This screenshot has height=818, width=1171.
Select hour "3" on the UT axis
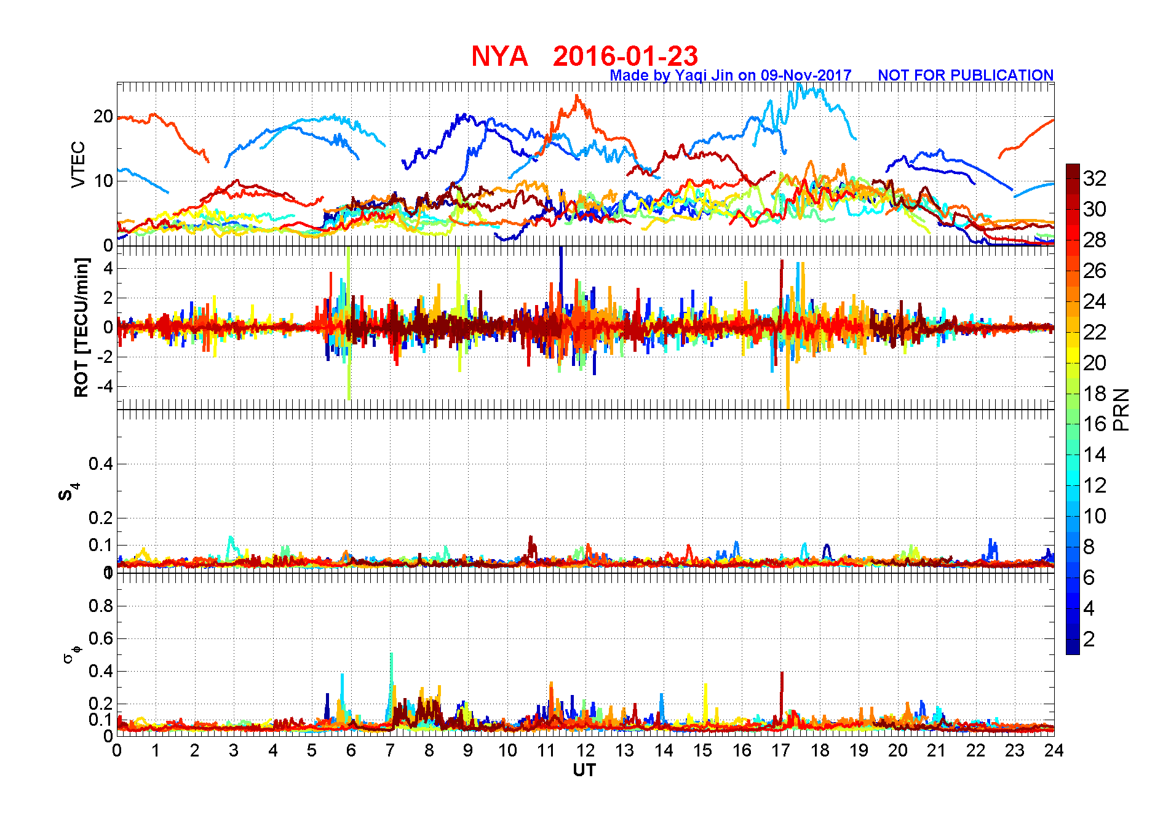[x=234, y=750]
